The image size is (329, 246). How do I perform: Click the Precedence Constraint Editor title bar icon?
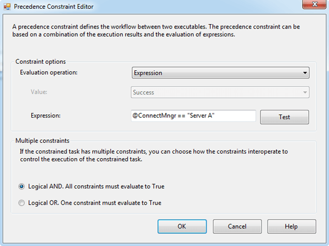(x=7, y=7)
